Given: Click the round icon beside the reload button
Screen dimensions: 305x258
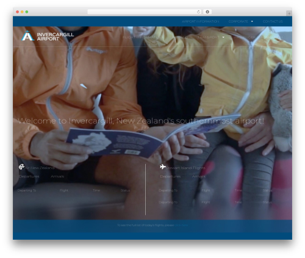Looking at the screenshot, I should tap(207, 12).
